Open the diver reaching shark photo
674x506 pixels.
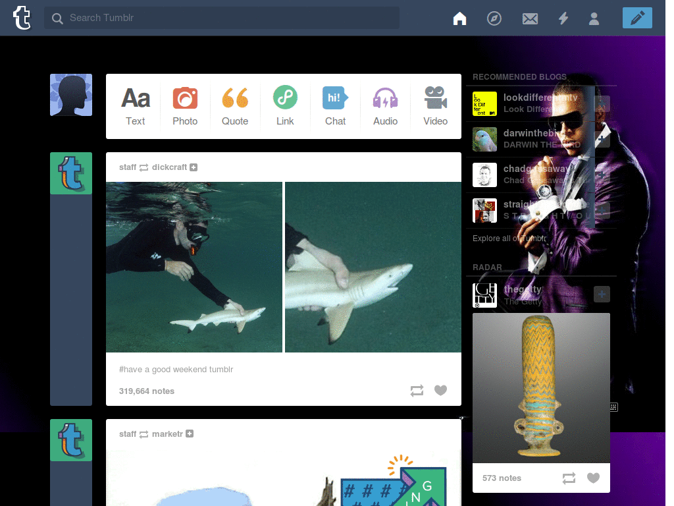point(194,267)
